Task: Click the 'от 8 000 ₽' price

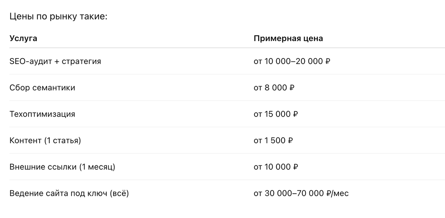Action: click(274, 88)
